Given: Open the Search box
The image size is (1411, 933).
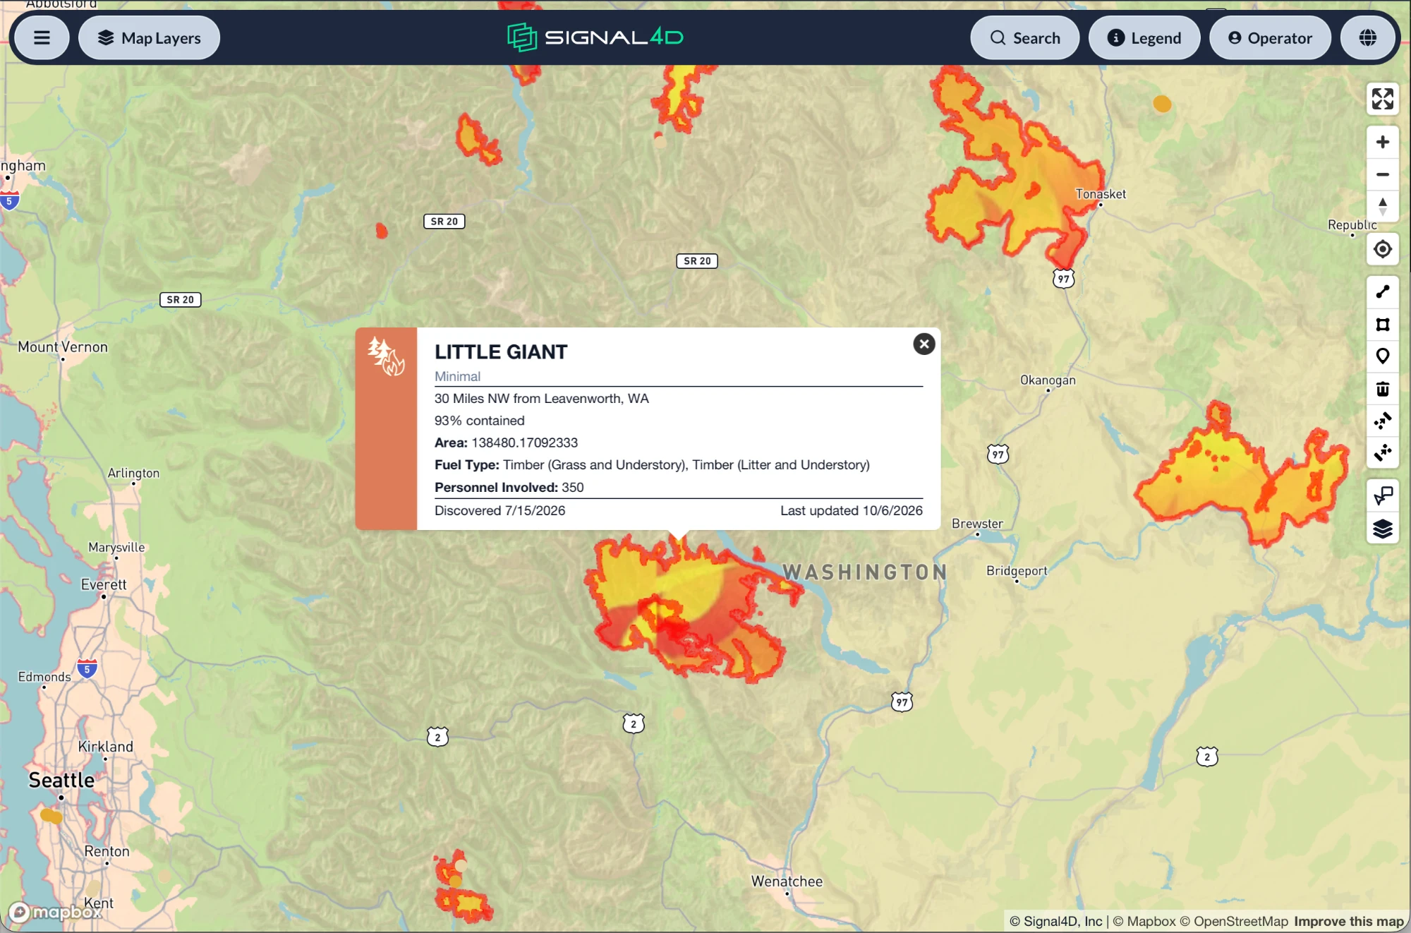Looking at the screenshot, I should 1024,38.
